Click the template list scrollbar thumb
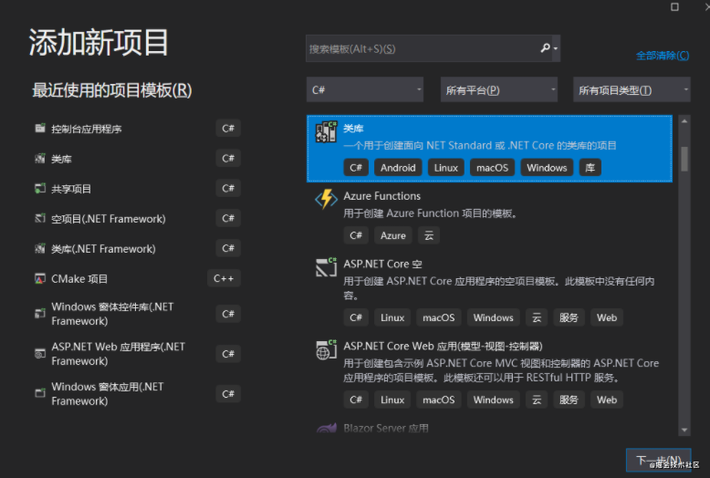The height and width of the screenshot is (478, 710). click(x=684, y=159)
